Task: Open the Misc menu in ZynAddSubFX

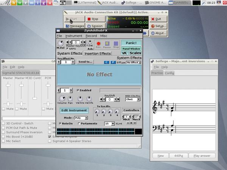Action: click(x=104, y=36)
